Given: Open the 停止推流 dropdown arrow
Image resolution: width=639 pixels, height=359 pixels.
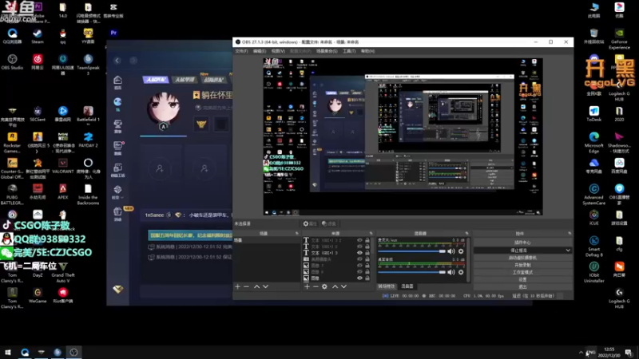Looking at the screenshot, I should tap(568, 251).
